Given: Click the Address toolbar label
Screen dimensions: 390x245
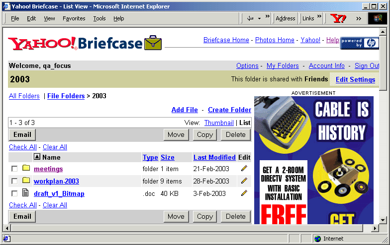Looking at the screenshot, I should [286, 18].
